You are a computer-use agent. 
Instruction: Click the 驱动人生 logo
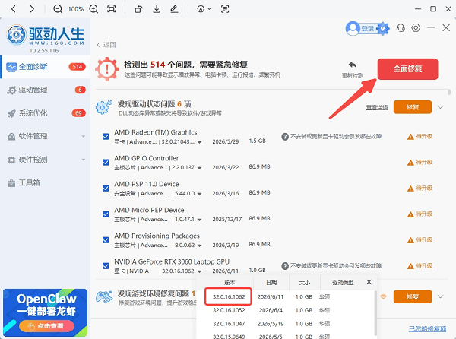(x=46, y=36)
